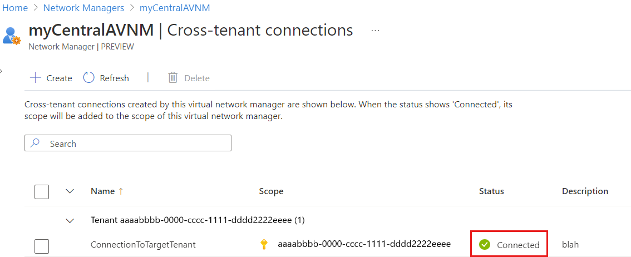
Task: Open Network Managers breadcrumb link
Action: tap(83, 8)
